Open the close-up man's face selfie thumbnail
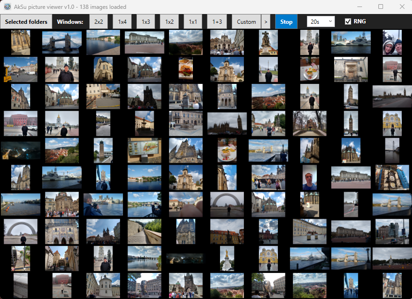Viewport: 412px width, 299px height. click(x=310, y=177)
